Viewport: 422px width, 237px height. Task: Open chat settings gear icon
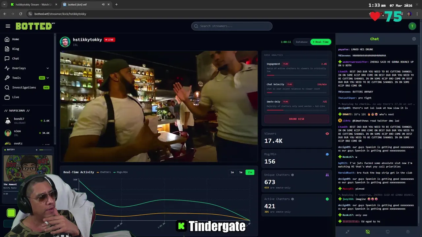point(414,39)
